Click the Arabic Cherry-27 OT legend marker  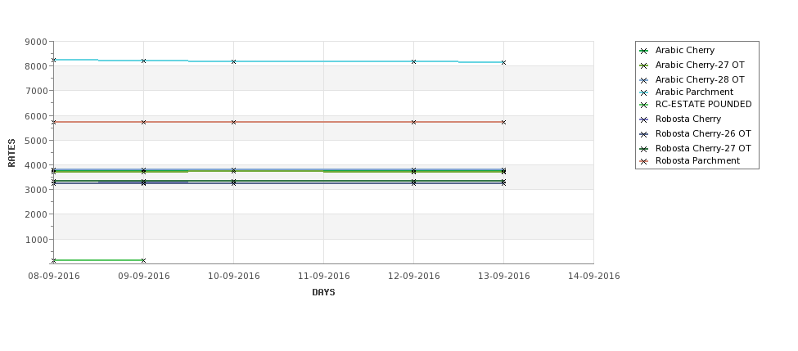point(644,65)
